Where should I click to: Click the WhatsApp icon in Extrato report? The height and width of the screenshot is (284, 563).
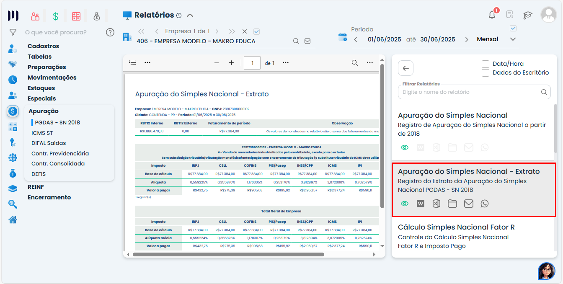pyautogui.click(x=485, y=204)
